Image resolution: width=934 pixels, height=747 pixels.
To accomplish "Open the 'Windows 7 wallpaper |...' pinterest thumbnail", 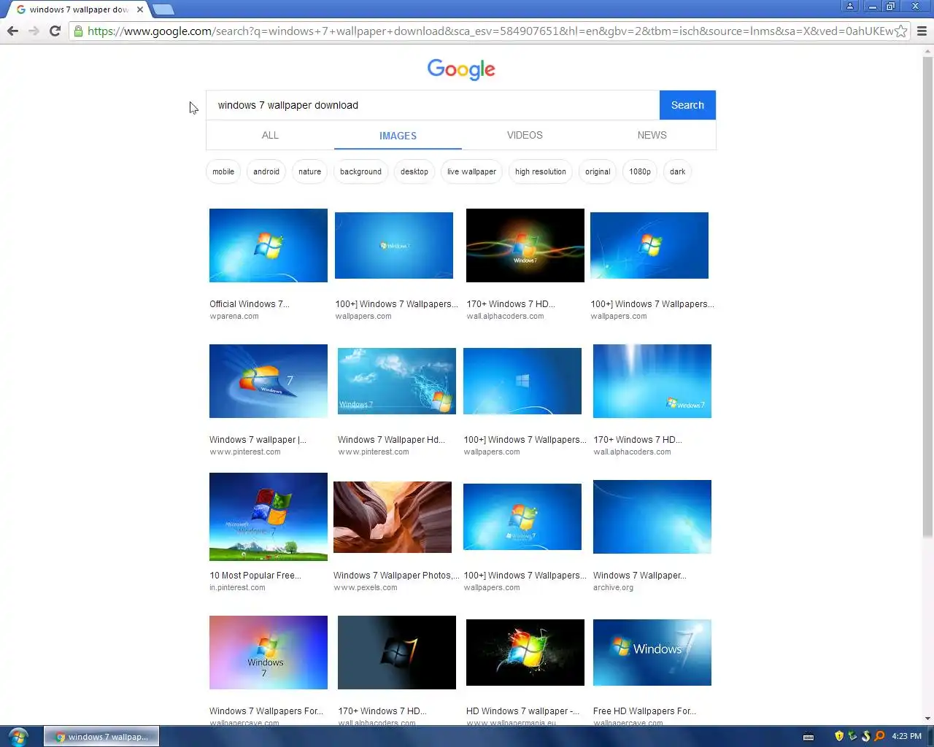I will click(269, 381).
